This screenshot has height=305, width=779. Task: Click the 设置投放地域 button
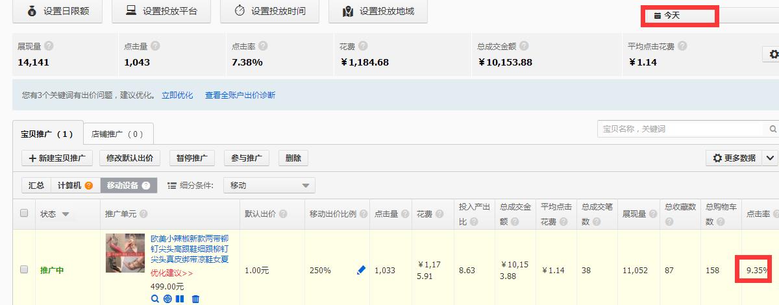378,11
